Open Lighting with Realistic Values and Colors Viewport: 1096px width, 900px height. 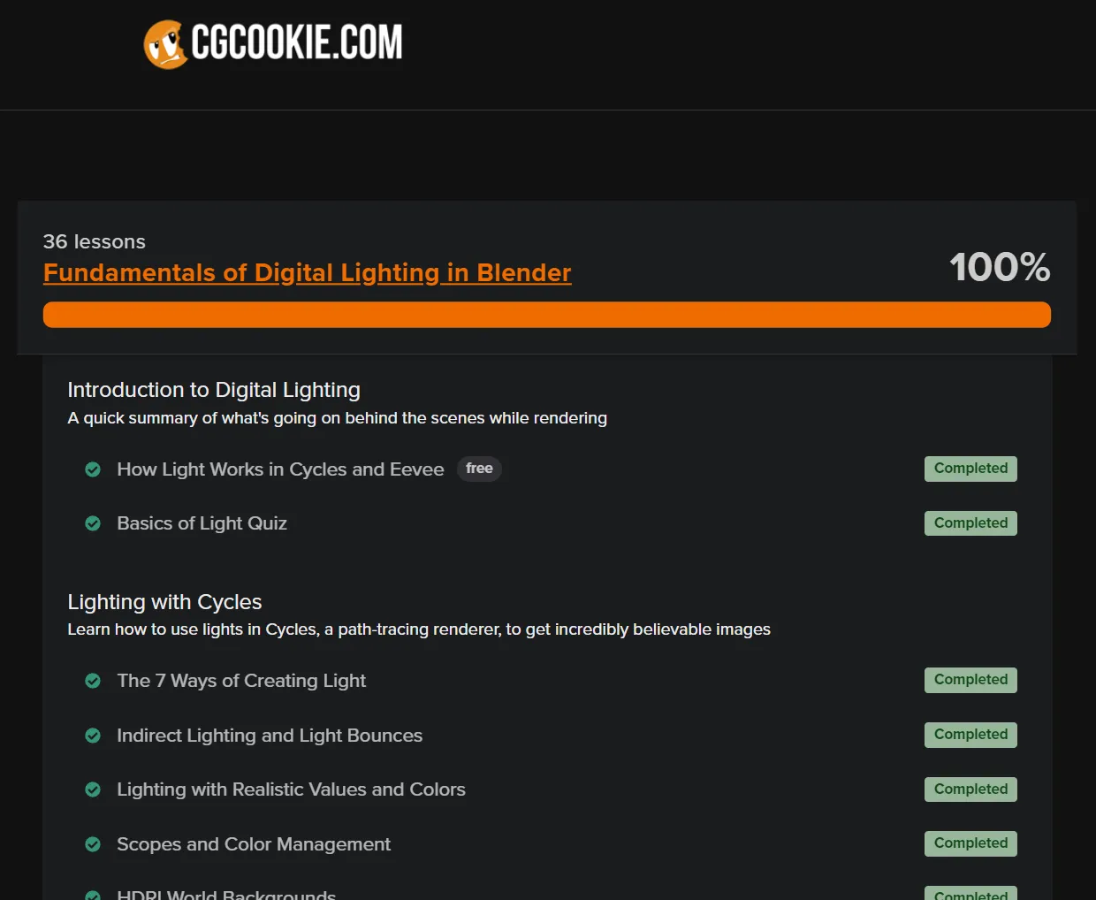(x=291, y=789)
